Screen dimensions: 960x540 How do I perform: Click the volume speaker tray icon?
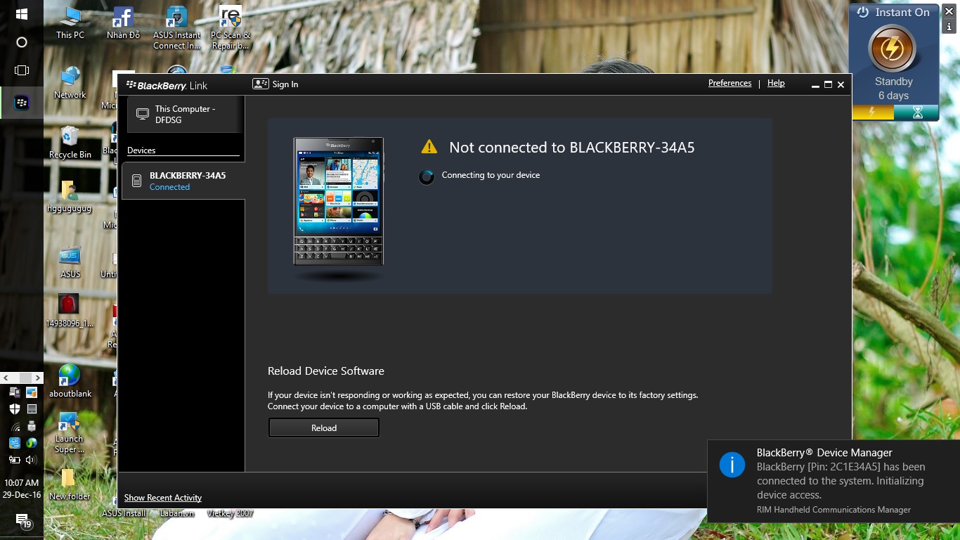point(31,460)
